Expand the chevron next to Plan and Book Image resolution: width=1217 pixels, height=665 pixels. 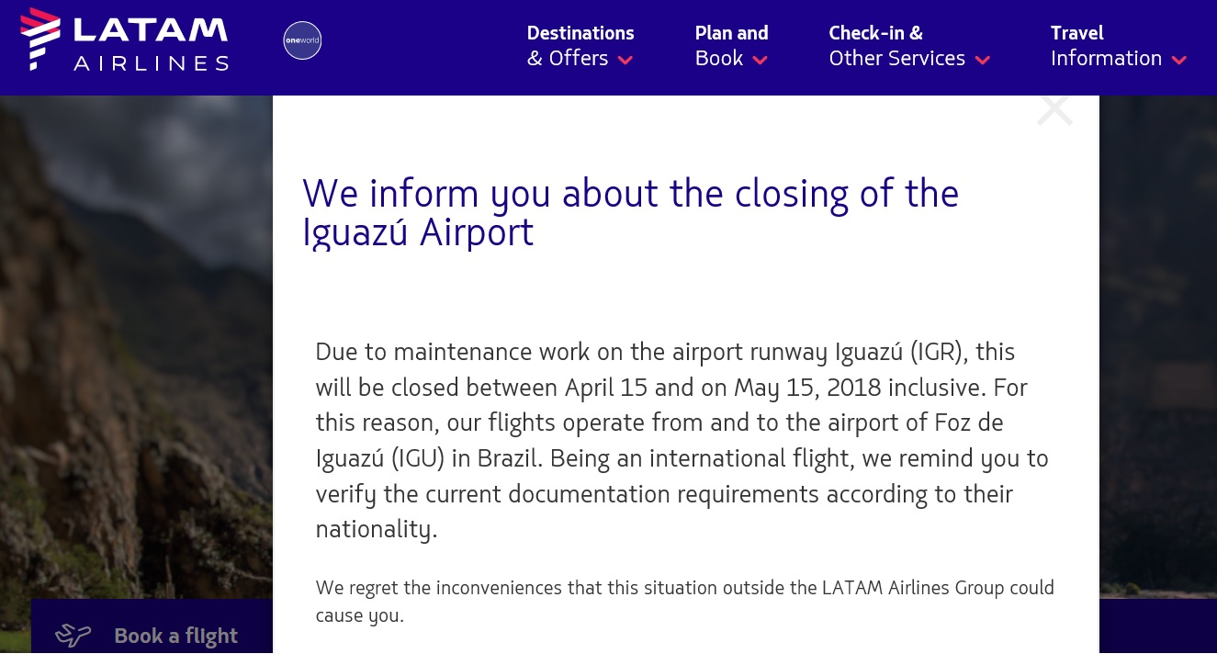760,61
